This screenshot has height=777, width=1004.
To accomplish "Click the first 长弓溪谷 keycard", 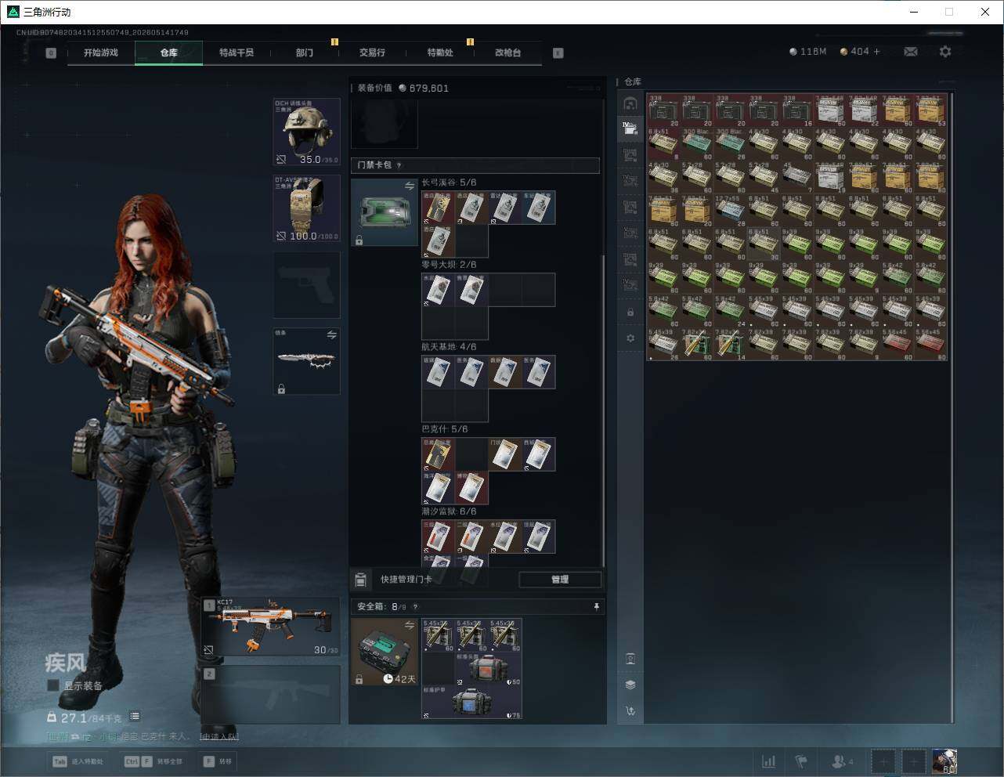I will [439, 208].
